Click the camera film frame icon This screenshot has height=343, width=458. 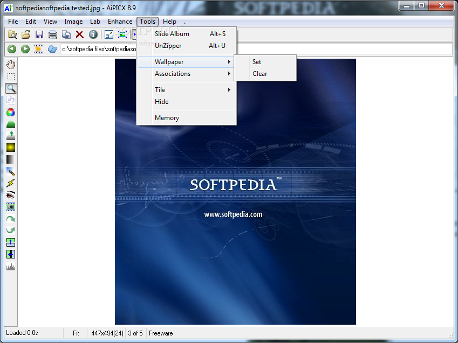(11, 207)
